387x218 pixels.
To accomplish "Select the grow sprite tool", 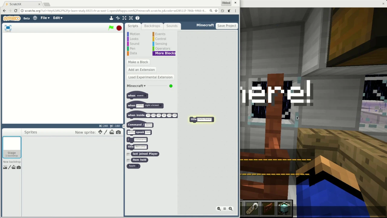I will point(124,18).
